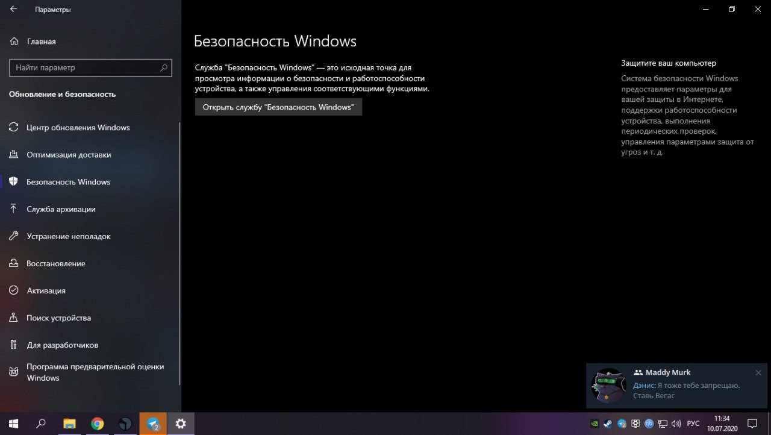Switch to Telegram on the taskbar
The height and width of the screenshot is (435, 771).
pos(153,424)
